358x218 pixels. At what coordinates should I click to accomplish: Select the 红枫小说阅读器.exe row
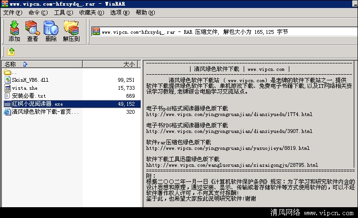click(x=72, y=104)
